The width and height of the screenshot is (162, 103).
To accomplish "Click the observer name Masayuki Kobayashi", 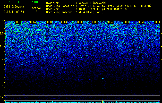I will coord(92,3).
